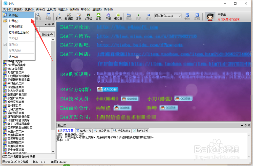
Task: Click the 搜索命令 search button
Action: [x=48, y=35]
